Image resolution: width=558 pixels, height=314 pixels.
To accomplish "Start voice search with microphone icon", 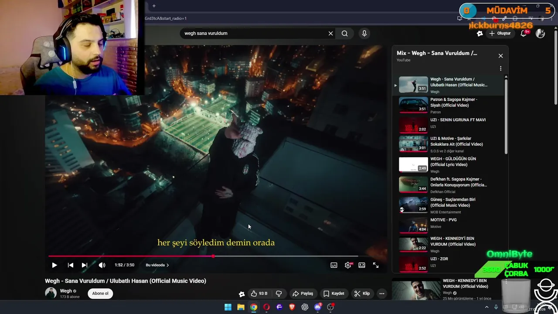I will tap(364, 33).
